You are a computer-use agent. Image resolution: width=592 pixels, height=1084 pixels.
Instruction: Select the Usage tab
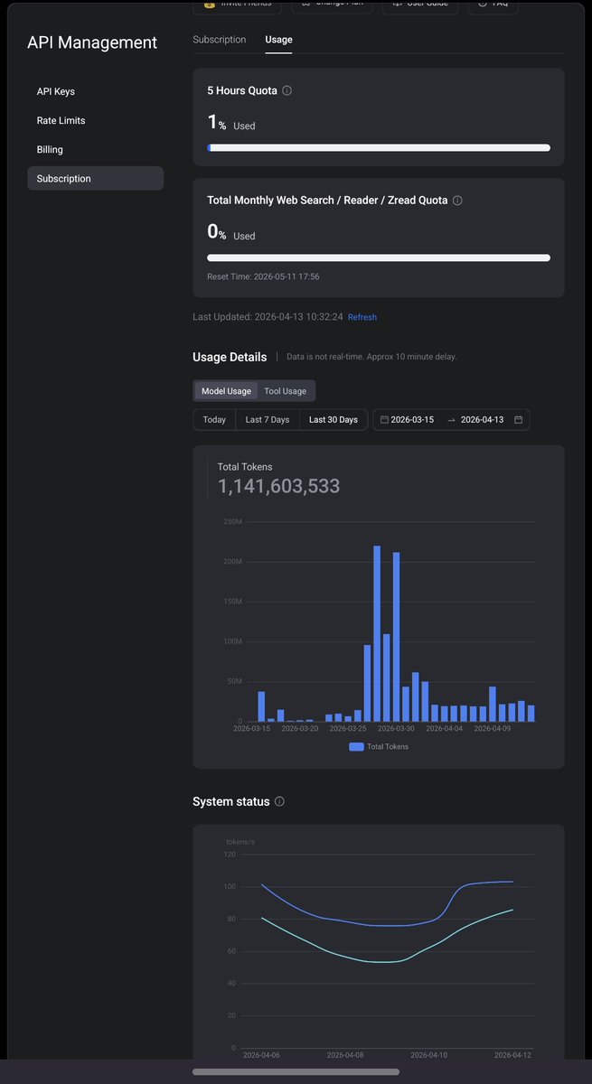click(278, 40)
